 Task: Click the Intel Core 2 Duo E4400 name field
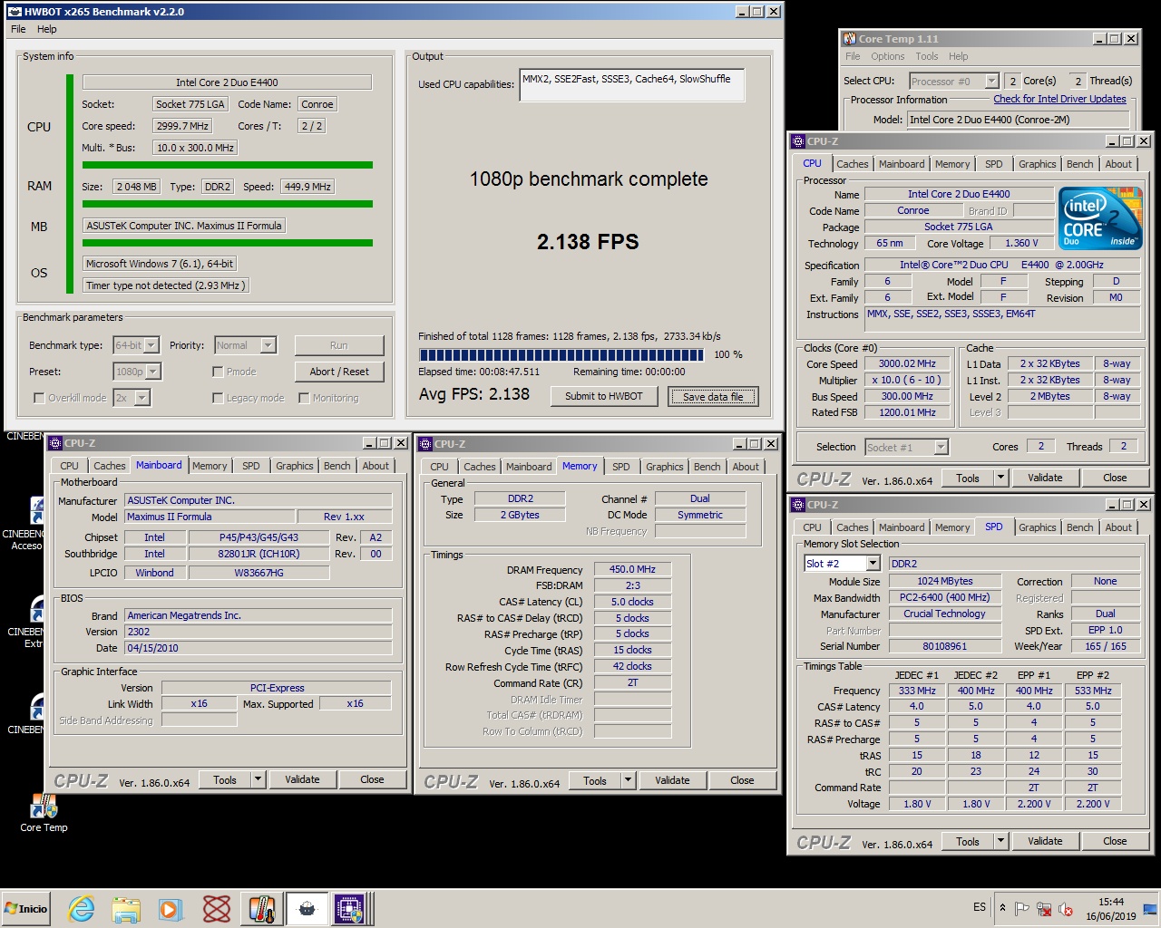227,82
